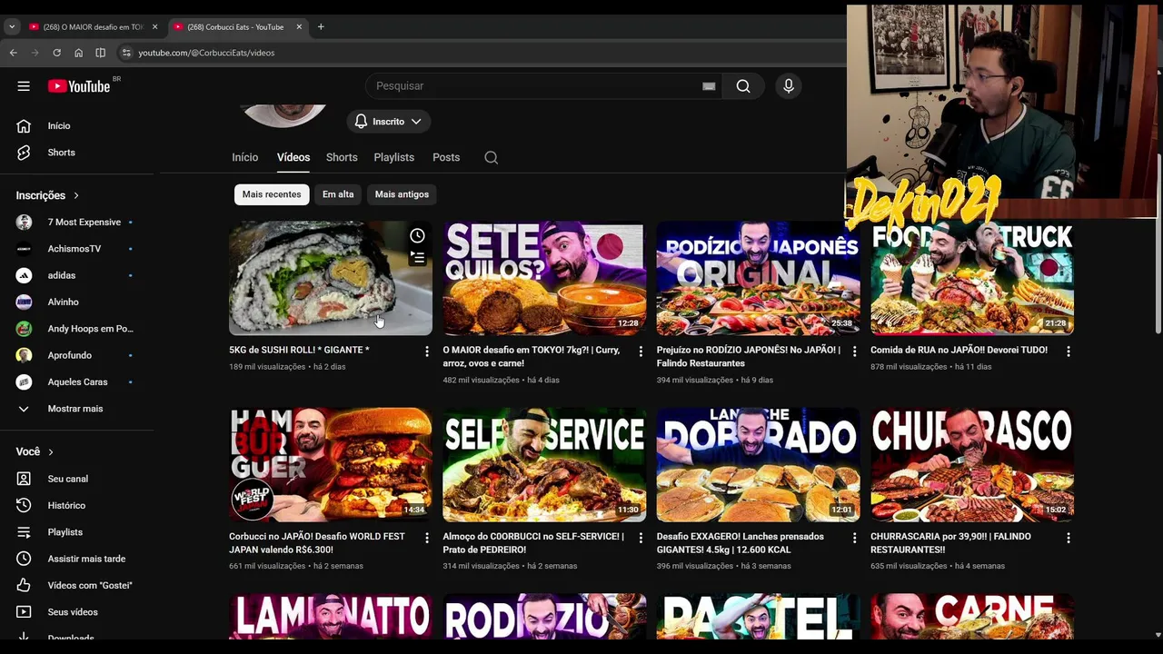
Task: Click the YouTube logo
Action: (79, 85)
